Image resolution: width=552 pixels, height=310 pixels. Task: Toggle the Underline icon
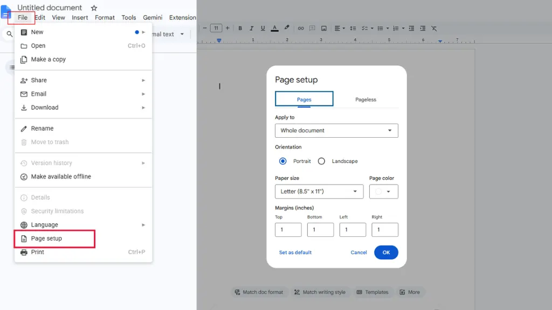click(263, 29)
